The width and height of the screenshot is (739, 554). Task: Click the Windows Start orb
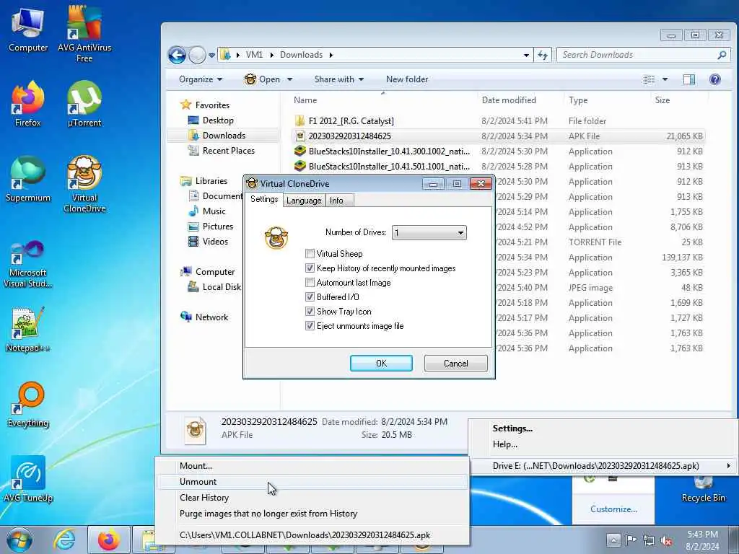pos(19,540)
